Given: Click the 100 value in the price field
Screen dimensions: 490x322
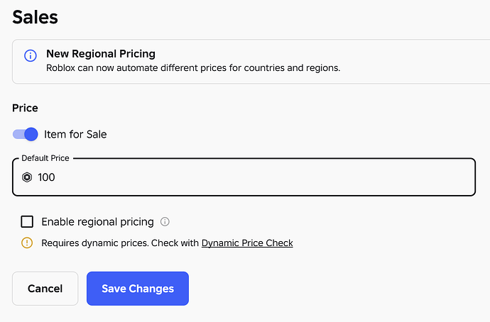Looking at the screenshot, I should click(46, 177).
